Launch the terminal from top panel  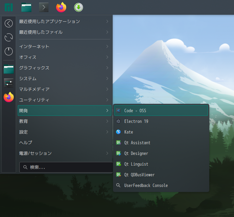tap(44, 7)
